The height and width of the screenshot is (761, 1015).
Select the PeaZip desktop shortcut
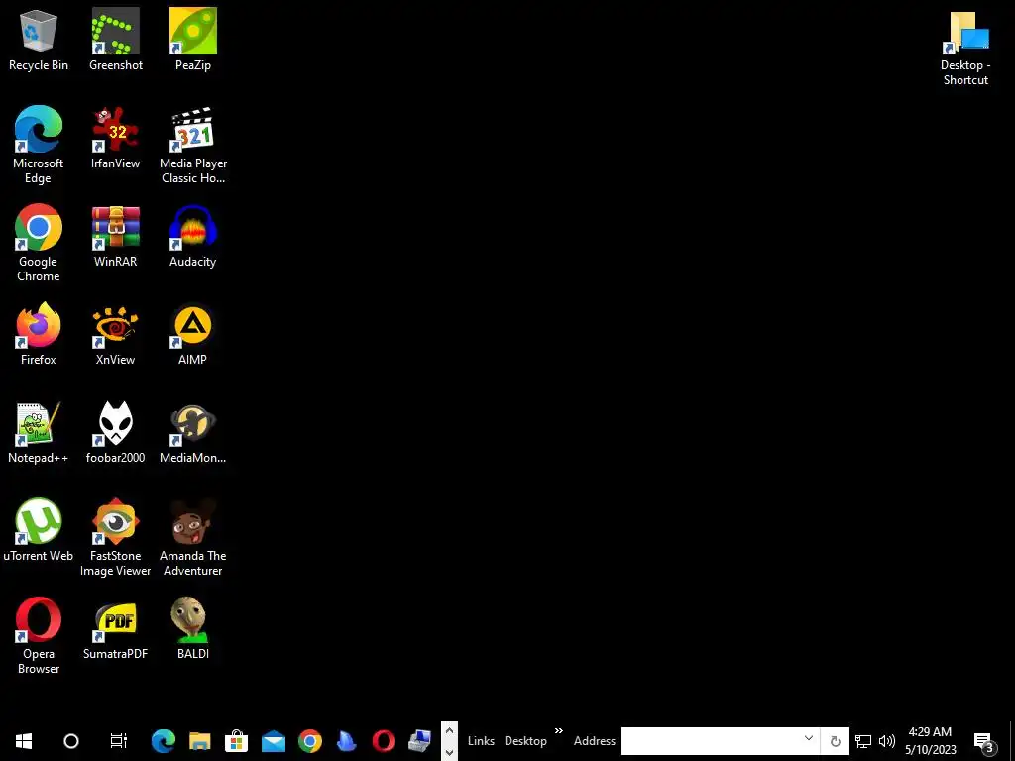[193, 40]
